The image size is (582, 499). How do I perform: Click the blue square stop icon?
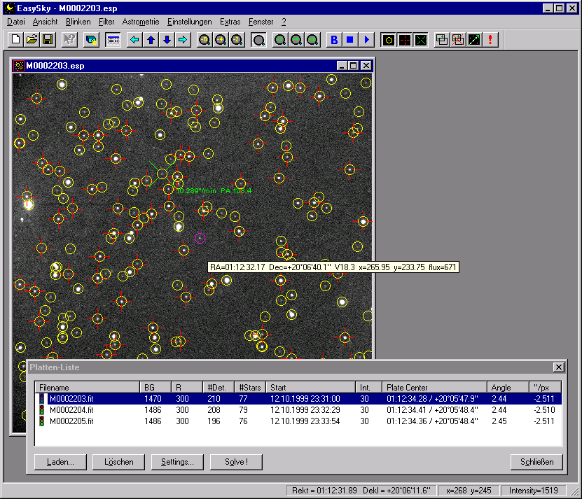point(350,40)
